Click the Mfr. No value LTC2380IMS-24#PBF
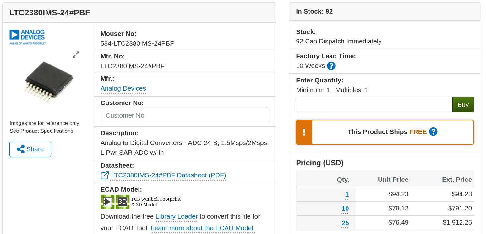This screenshot has height=234, width=486. pos(133,66)
